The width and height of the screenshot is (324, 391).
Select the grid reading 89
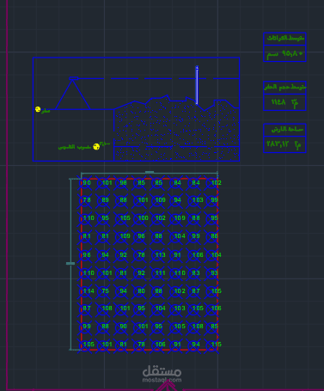click(105, 200)
